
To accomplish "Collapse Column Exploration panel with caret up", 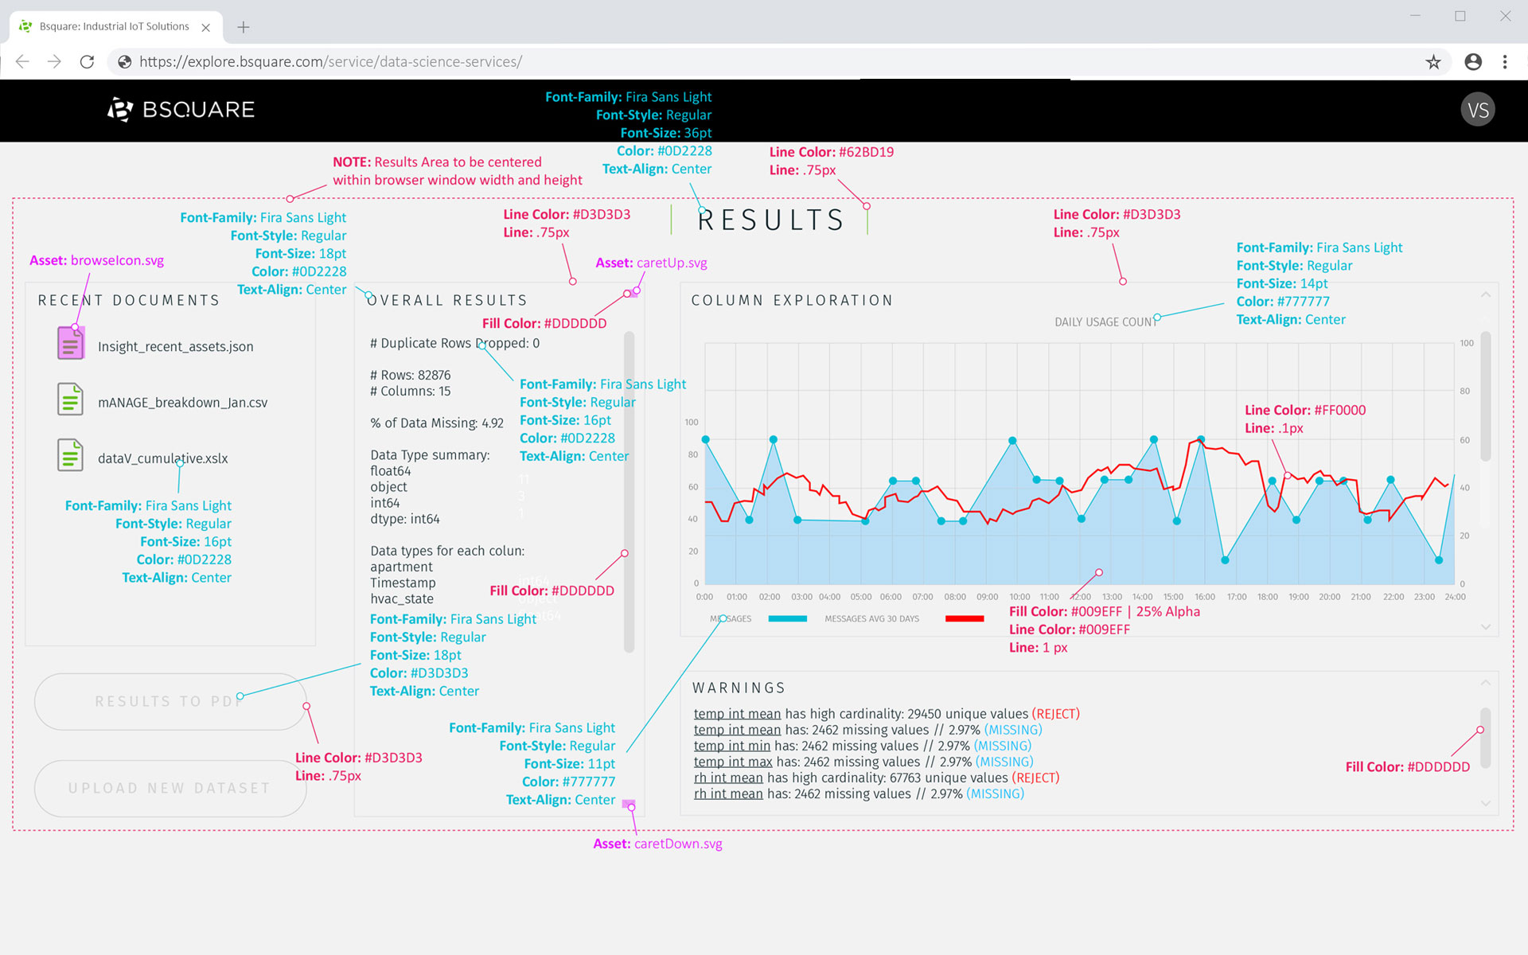I will (x=1485, y=295).
